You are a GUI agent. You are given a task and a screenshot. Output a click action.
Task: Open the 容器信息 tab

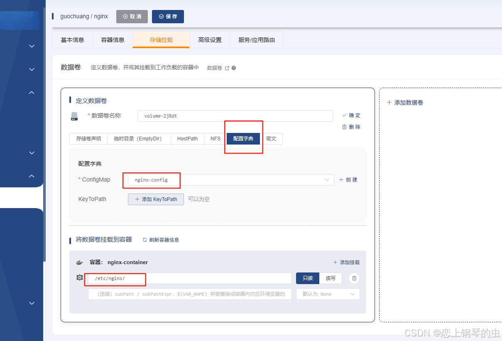(113, 40)
